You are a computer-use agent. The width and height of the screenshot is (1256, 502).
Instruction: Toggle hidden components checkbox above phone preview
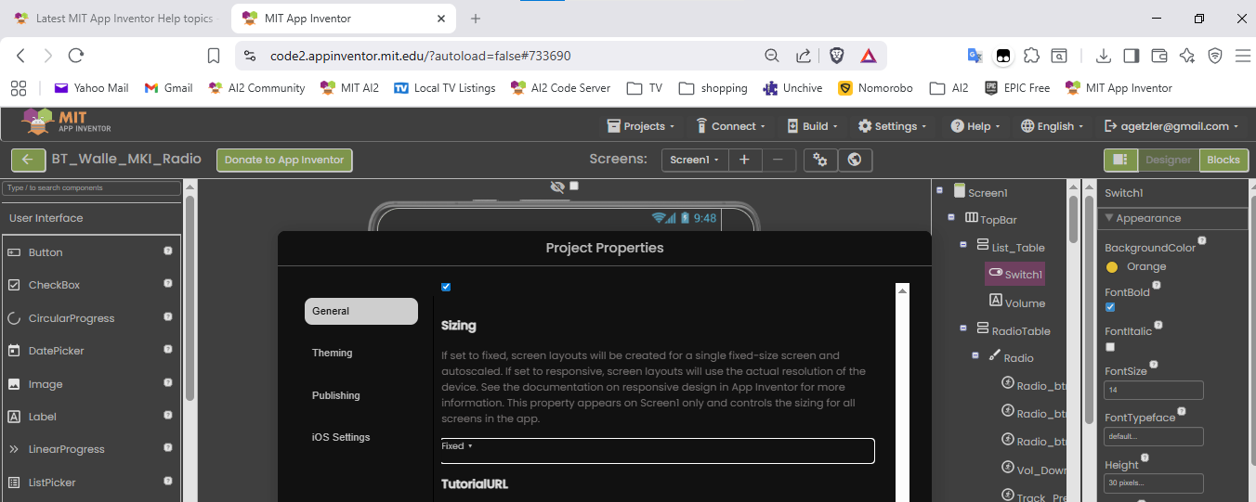click(x=574, y=186)
